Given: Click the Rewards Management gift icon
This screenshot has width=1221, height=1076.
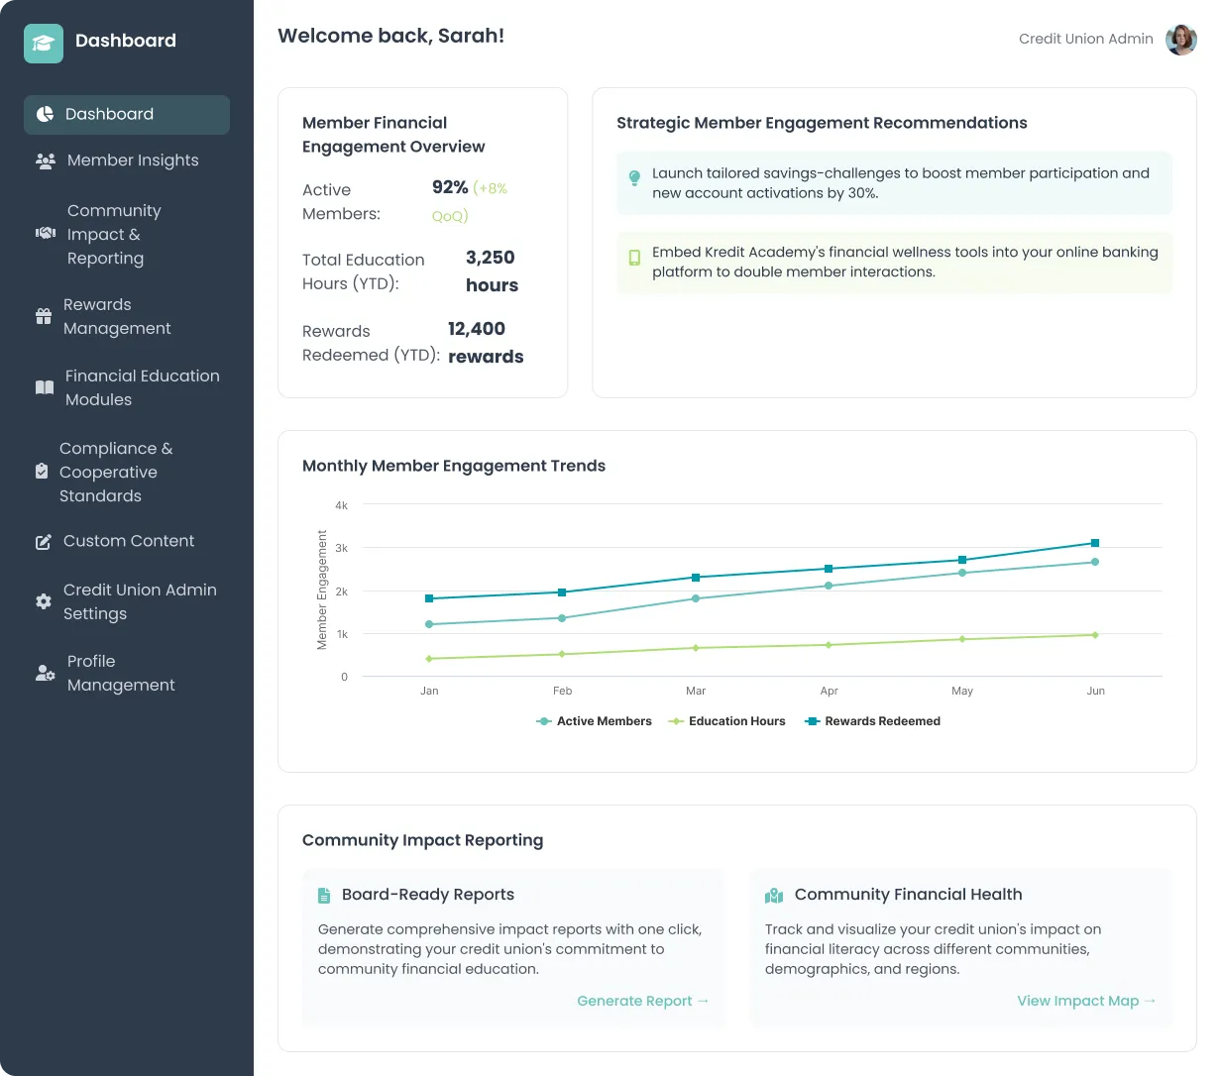Looking at the screenshot, I should pos(45,316).
